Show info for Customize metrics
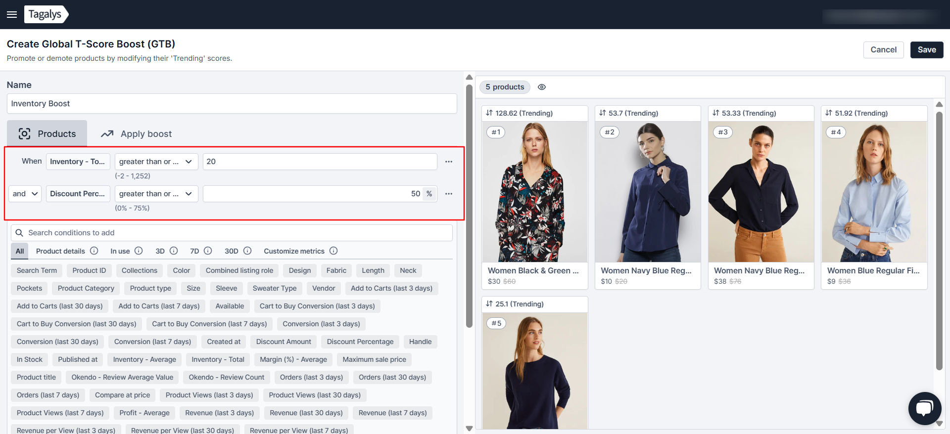This screenshot has width=950, height=434. pos(333,251)
